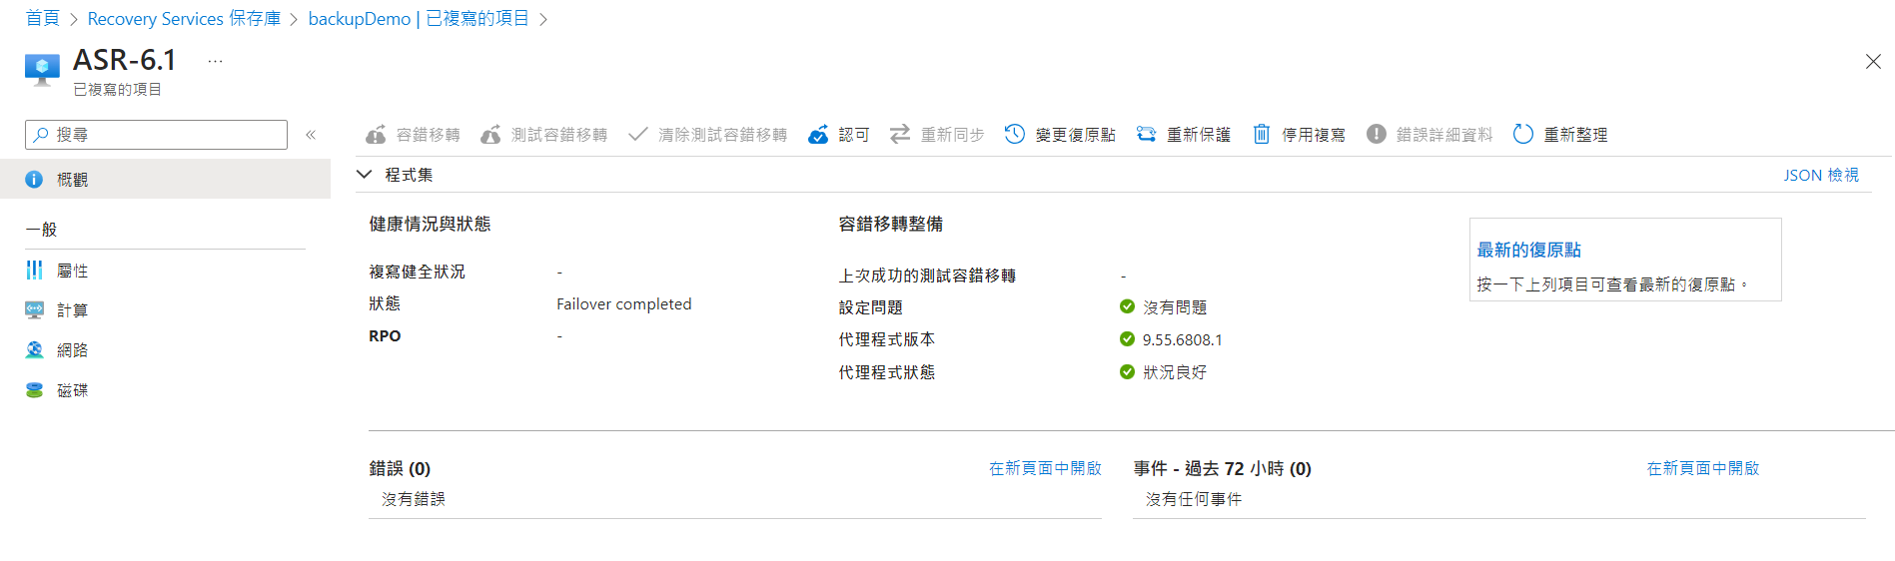The width and height of the screenshot is (1895, 561).
Task: Open backupDemo | 已複寫的項目 breadcrumb
Action: click(419, 18)
